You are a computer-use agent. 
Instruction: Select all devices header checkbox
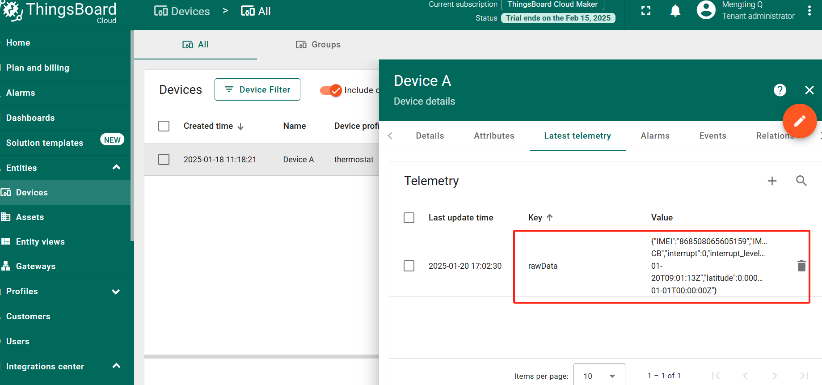[x=164, y=126]
